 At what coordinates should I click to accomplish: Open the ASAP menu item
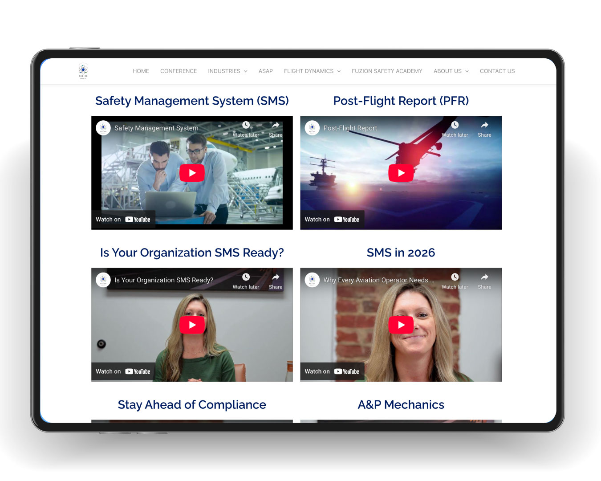point(265,71)
